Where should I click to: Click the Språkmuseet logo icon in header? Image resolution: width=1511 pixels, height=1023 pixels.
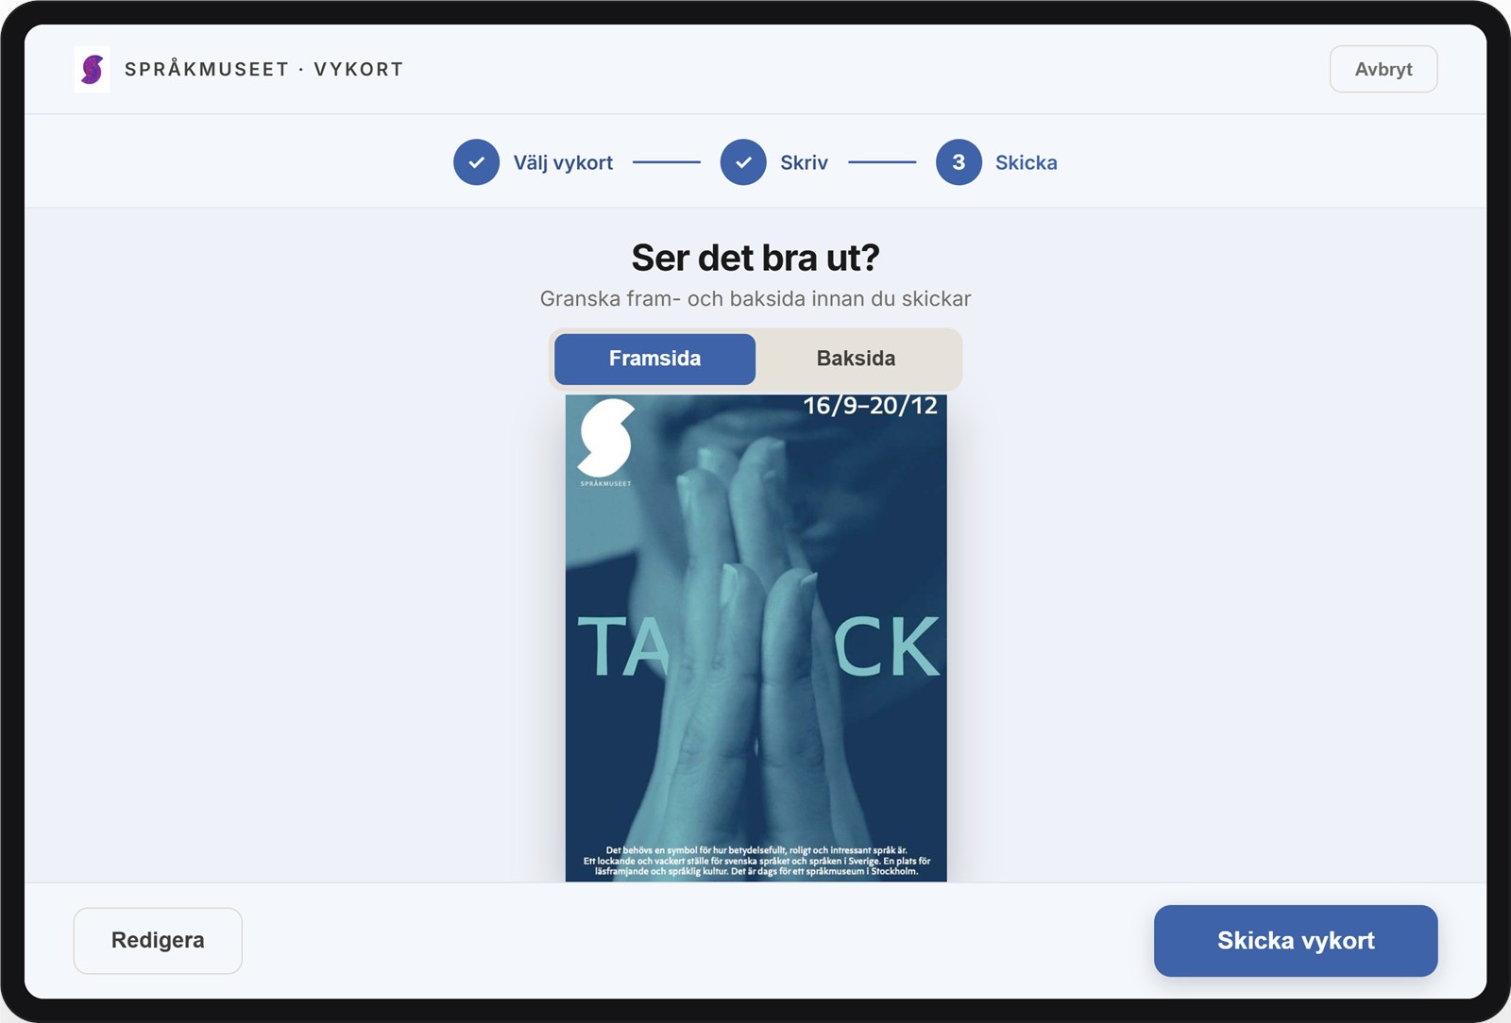coord(92,70)
